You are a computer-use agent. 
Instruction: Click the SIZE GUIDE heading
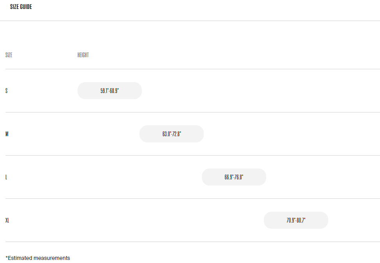(x=21, y=7)
